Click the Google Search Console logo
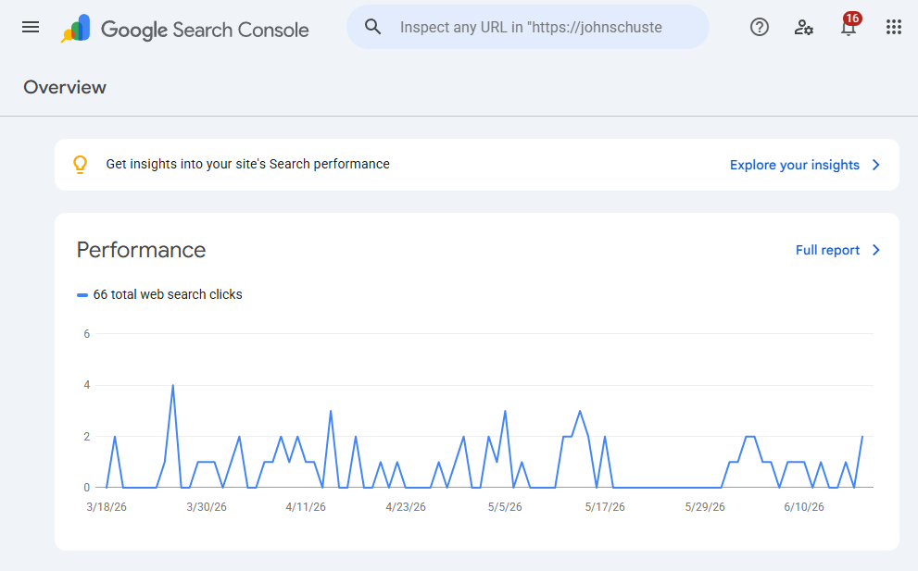 pyautogui.click(x=184, y=28)
